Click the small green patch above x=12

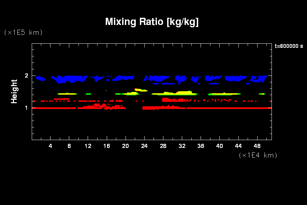pos(88,94)
